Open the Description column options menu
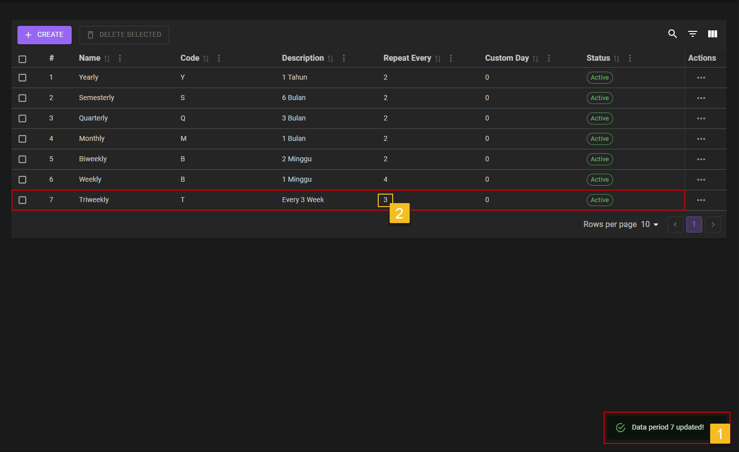The height and width of the screenshot is (452, 739). pyautogui.click(x=344, y=58)
